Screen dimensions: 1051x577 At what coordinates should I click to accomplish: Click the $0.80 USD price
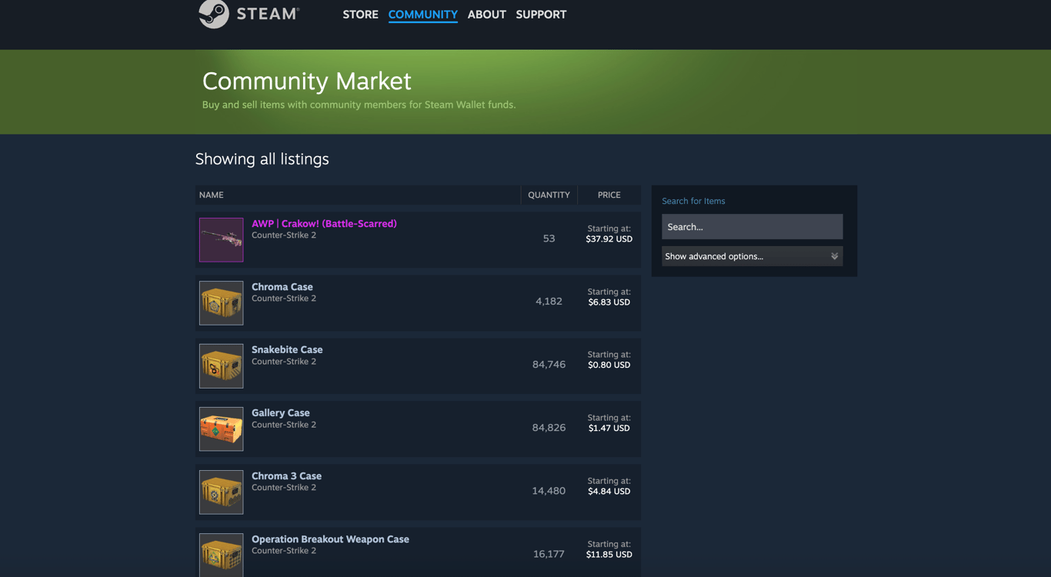tap(609, 365)
